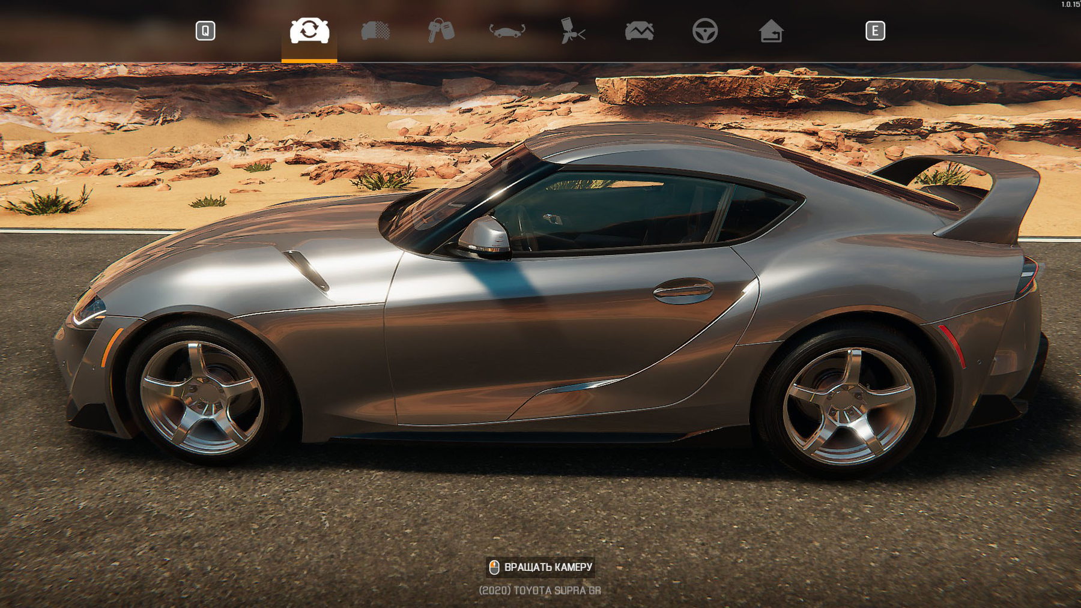
Task: Click the hood side vent
Action: [307, 270]
